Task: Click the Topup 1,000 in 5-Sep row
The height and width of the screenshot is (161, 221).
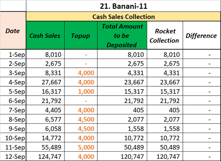Action: (x=81, y=91)
